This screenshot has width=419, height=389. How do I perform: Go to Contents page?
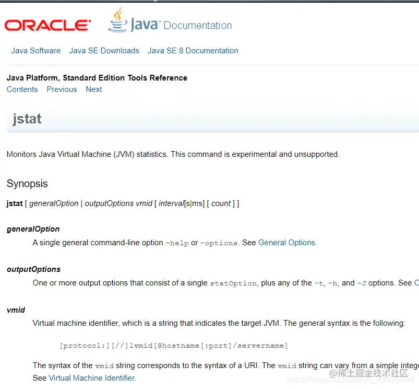click(22, 89)
